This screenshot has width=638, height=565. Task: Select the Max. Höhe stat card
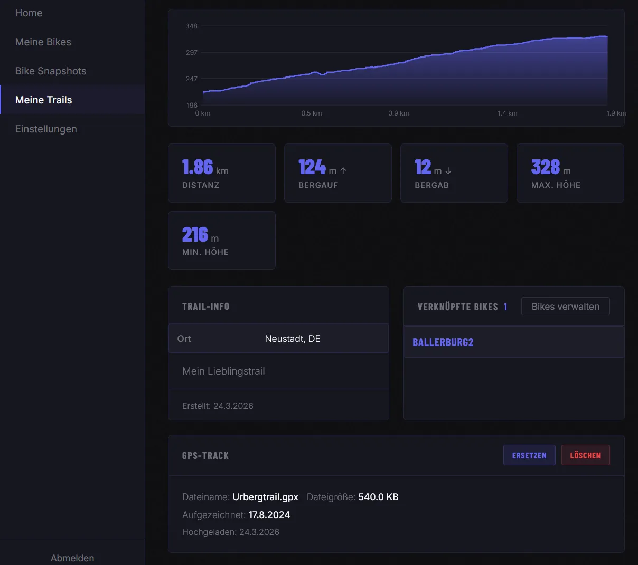(x=570, y=173)
